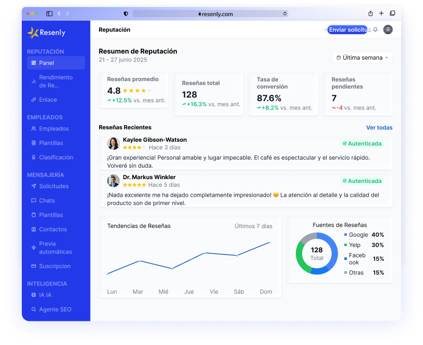Click the Enviar solicitud button
The height and width of the screenshot is (345, 423).
point(348,30)
